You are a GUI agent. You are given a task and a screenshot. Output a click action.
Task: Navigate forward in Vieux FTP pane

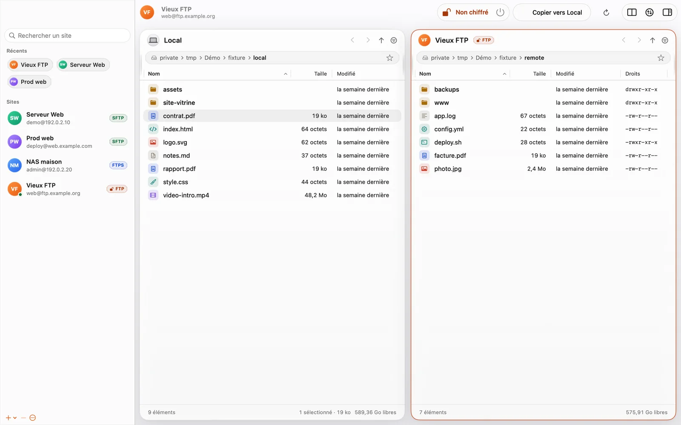pos(639,40)
